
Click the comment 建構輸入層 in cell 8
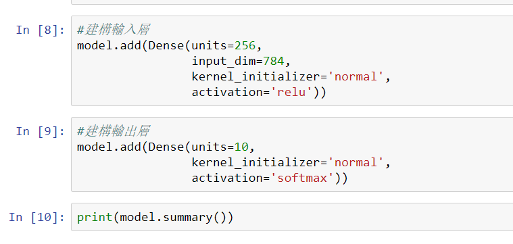(114, 30)
